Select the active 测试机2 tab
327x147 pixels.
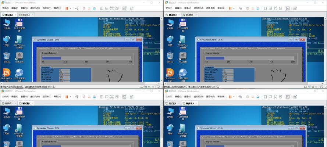[173, 15]
